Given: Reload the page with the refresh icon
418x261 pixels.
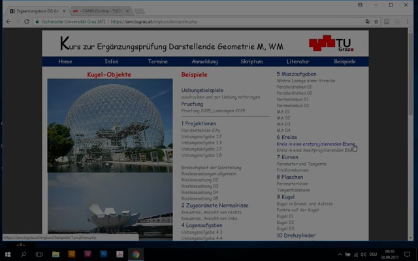Looking at the screenshot, I should point(27,22).
